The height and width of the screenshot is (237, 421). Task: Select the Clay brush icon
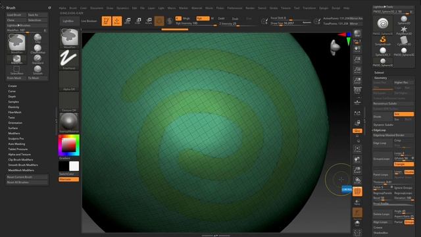37,38
